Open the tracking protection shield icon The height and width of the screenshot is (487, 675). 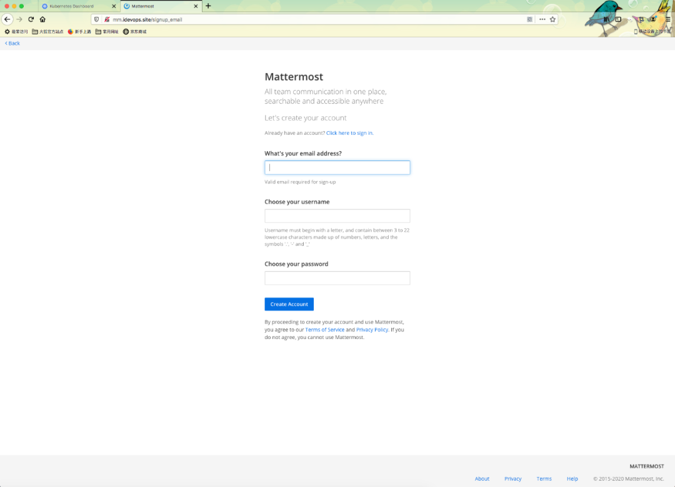pos(96,19)
